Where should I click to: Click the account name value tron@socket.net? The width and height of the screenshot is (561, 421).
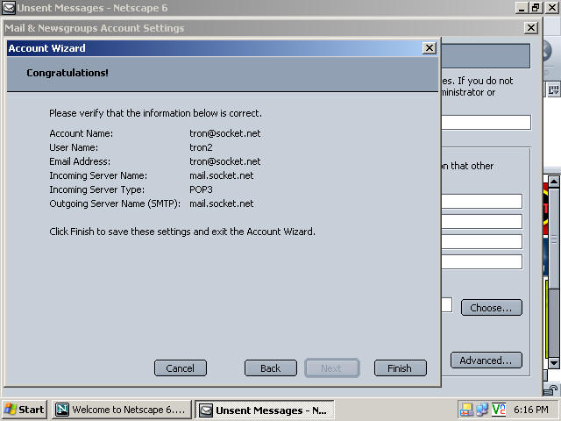point(225,133)
